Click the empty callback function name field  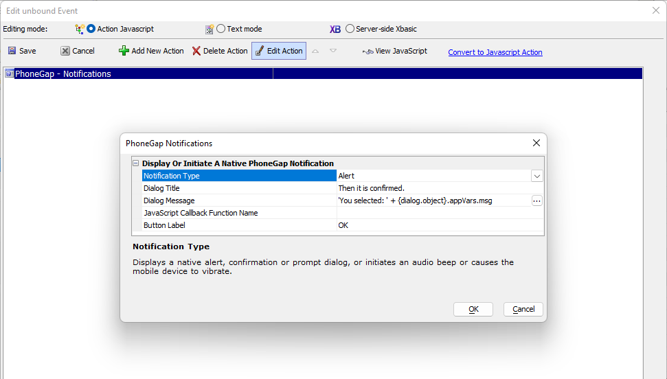point(440,213)
